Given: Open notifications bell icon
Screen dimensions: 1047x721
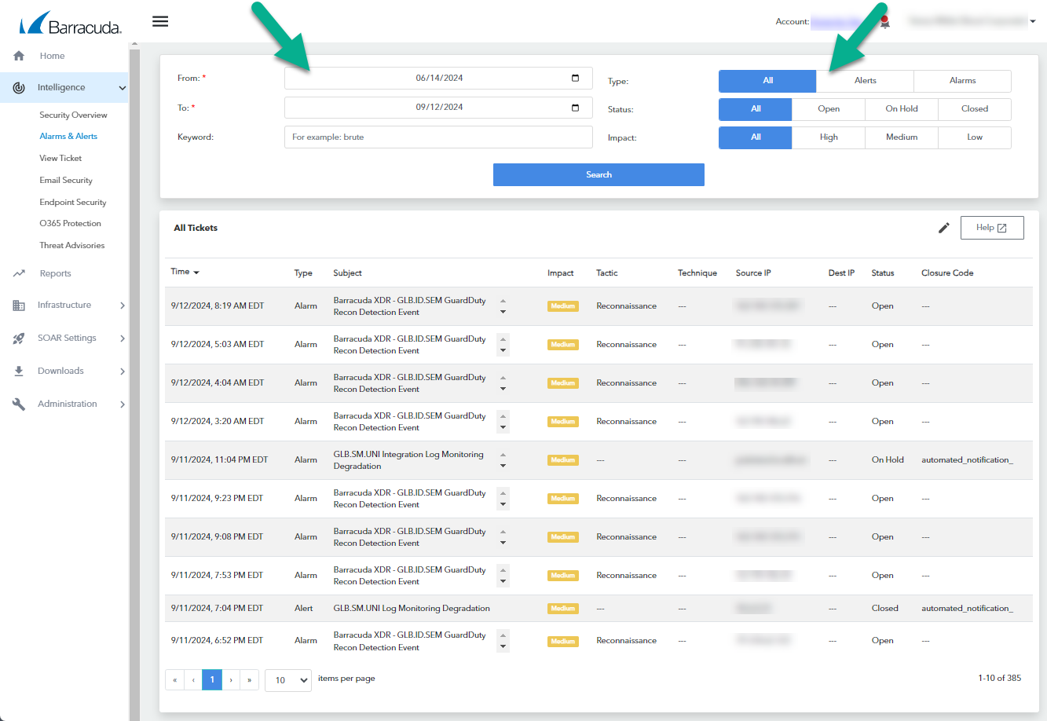Looking at the screenshot, I should (885, 23).
